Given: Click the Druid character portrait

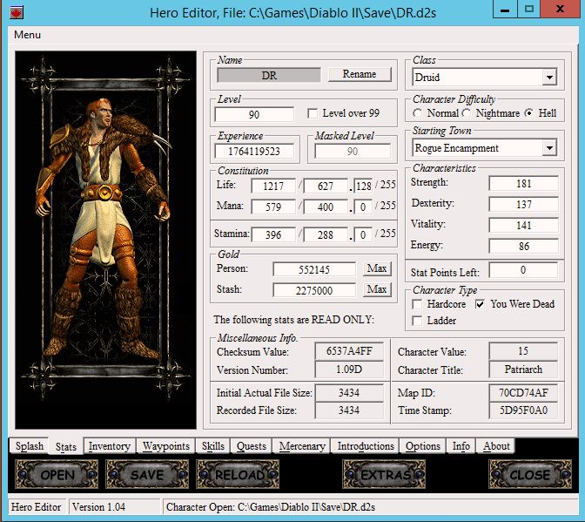Looking at the screenshot, I should (x=105, y=240).
